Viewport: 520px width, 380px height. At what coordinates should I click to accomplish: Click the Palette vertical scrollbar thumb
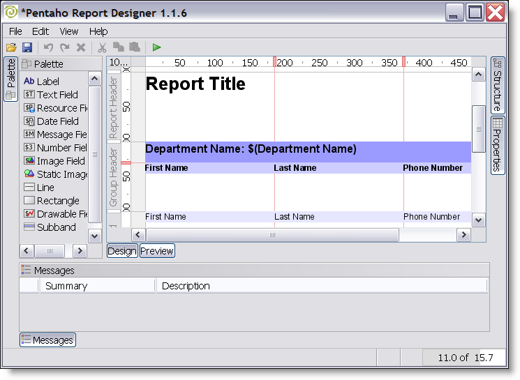coord(94,154)
